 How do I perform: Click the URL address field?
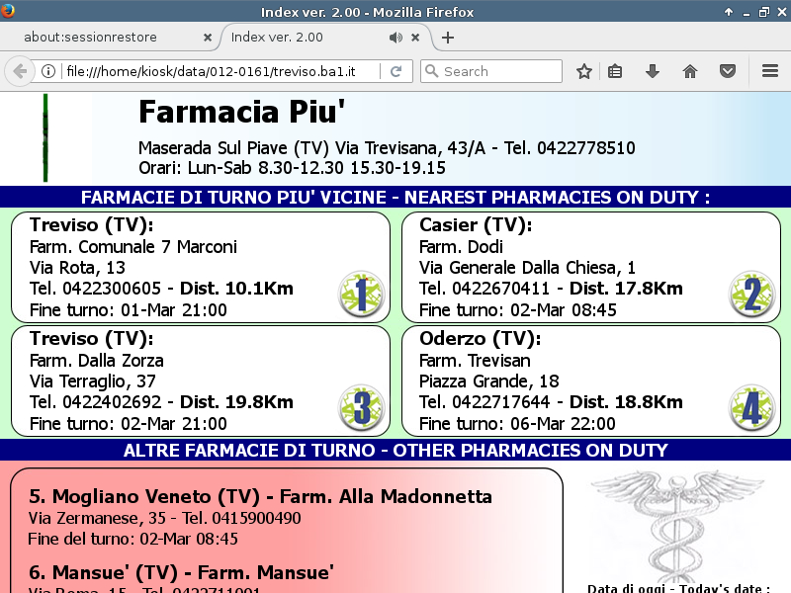(x=218, y=71)
